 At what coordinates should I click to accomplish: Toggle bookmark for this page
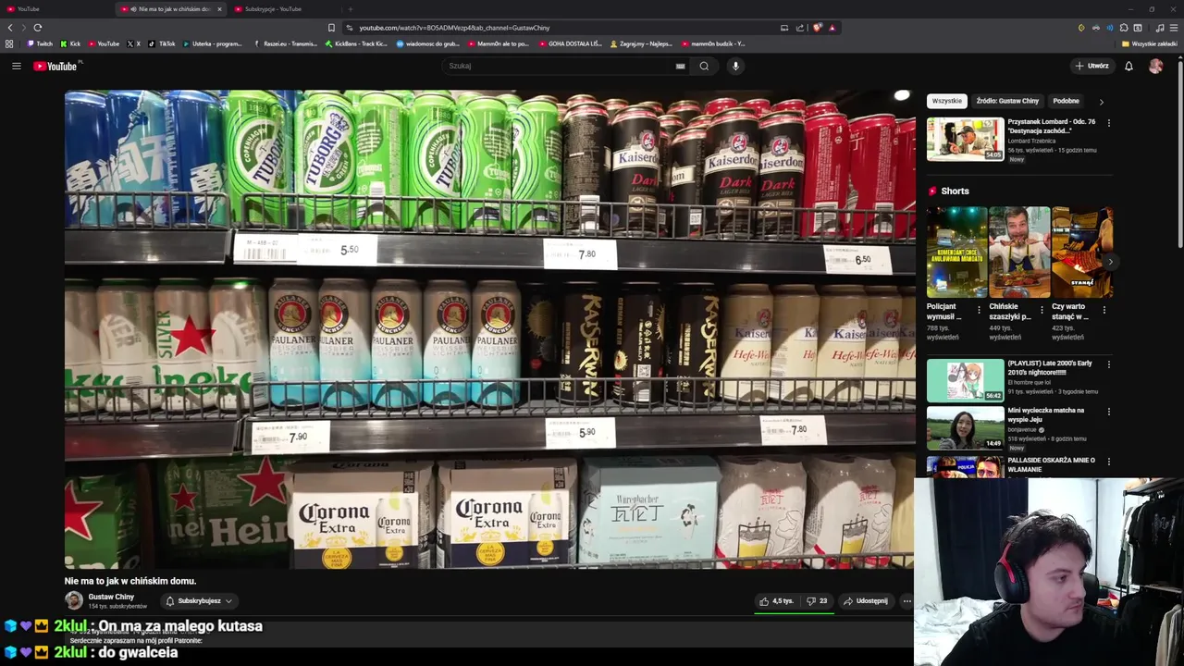(331, 28)
